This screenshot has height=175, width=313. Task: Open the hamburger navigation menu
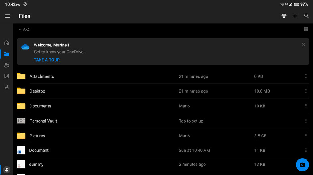point(7,16)
